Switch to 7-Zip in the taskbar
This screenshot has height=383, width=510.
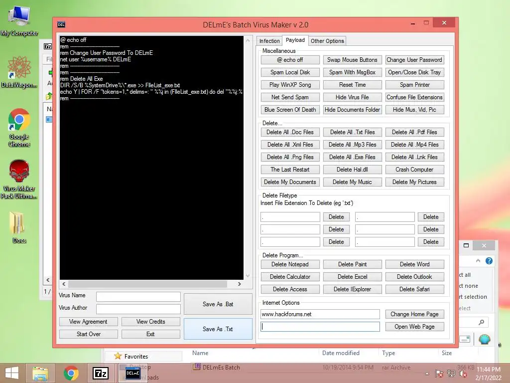(101, 373)
